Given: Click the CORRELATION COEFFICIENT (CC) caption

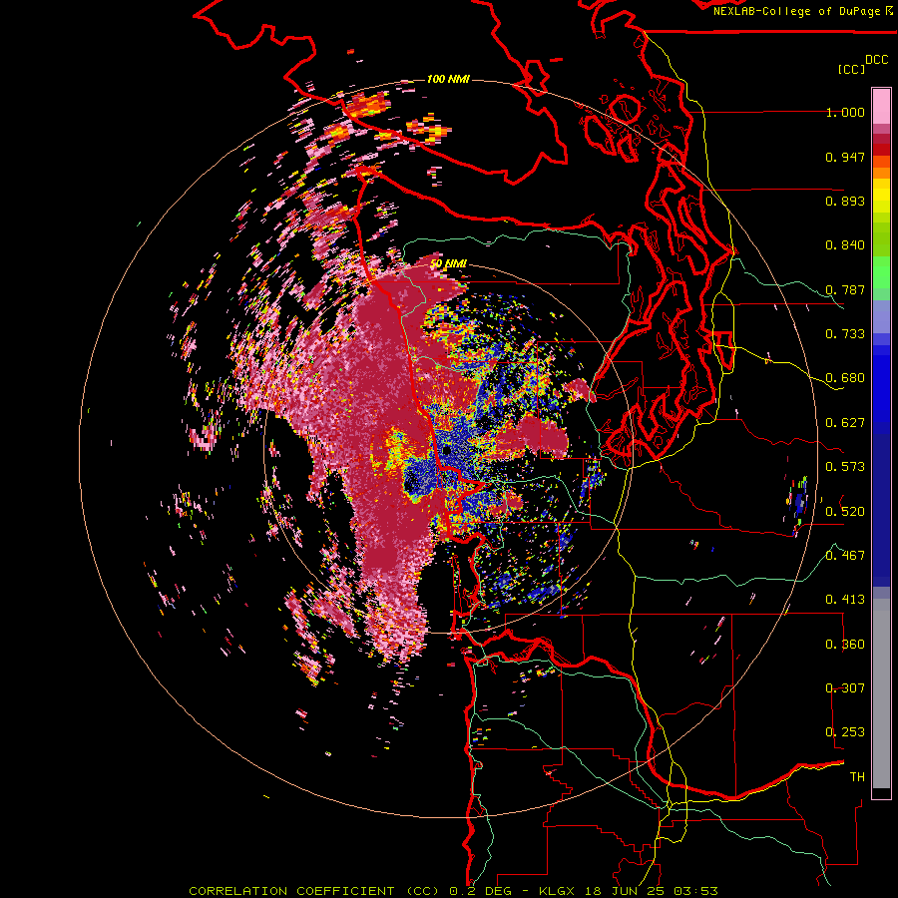Looking at the screenshot, I should (314, 891).
